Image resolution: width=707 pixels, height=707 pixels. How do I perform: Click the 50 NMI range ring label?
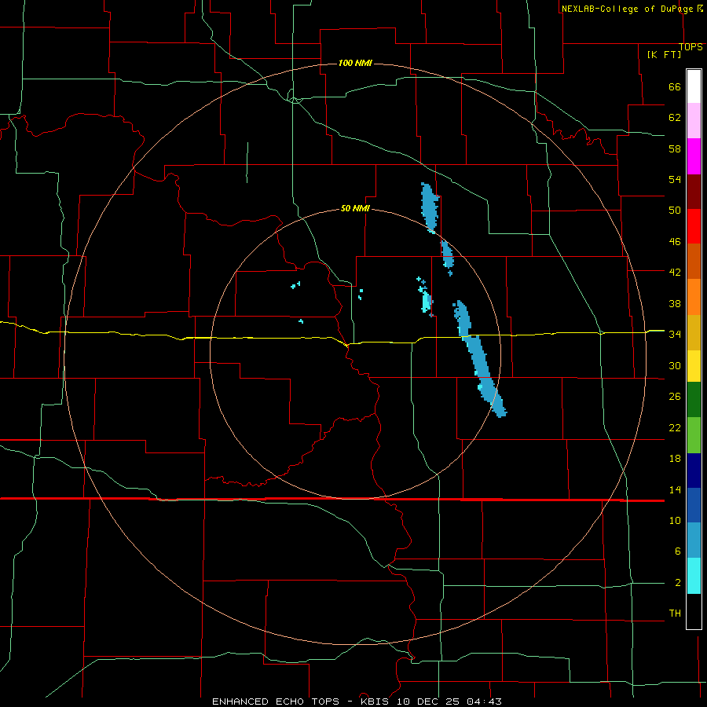tap(355, 208)
